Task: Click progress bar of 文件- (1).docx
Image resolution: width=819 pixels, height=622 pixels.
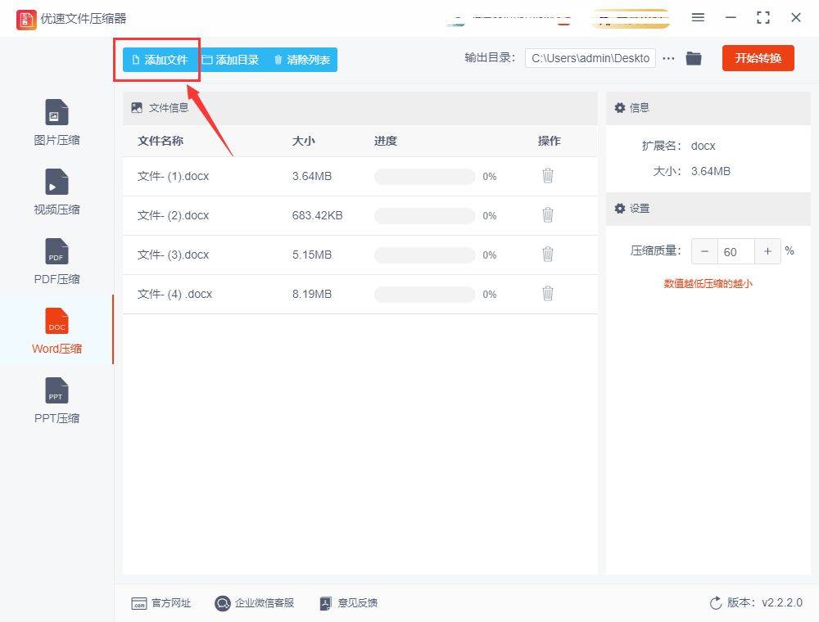Action: (x=424, y=177)
